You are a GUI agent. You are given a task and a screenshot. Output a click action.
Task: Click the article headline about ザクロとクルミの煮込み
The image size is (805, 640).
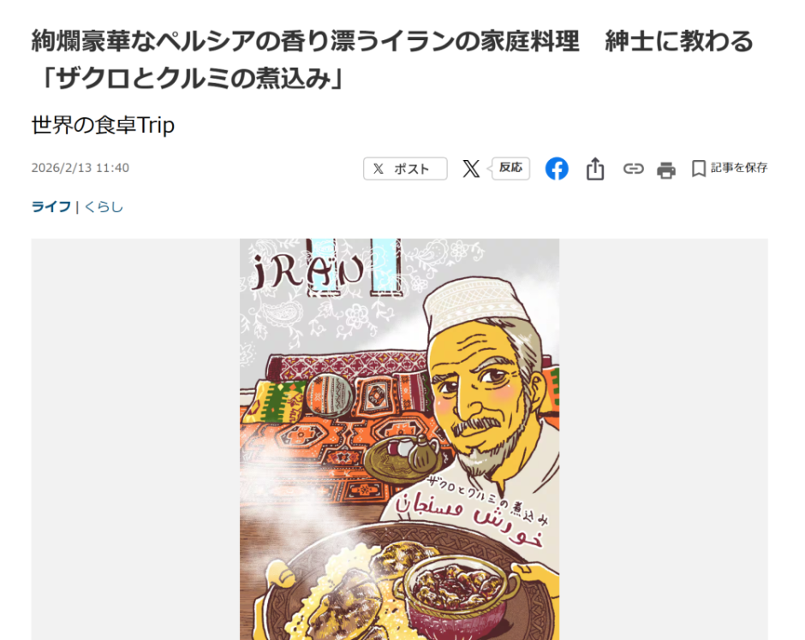pos(392,60)
